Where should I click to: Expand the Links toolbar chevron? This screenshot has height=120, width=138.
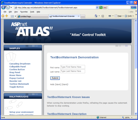tap(136, 11)
